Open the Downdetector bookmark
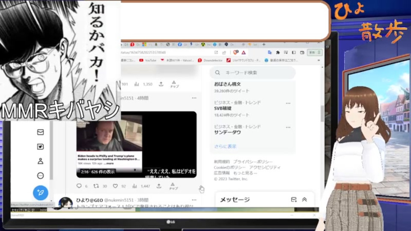This screenshot has width=411, height=231. (x=210, y=60)
